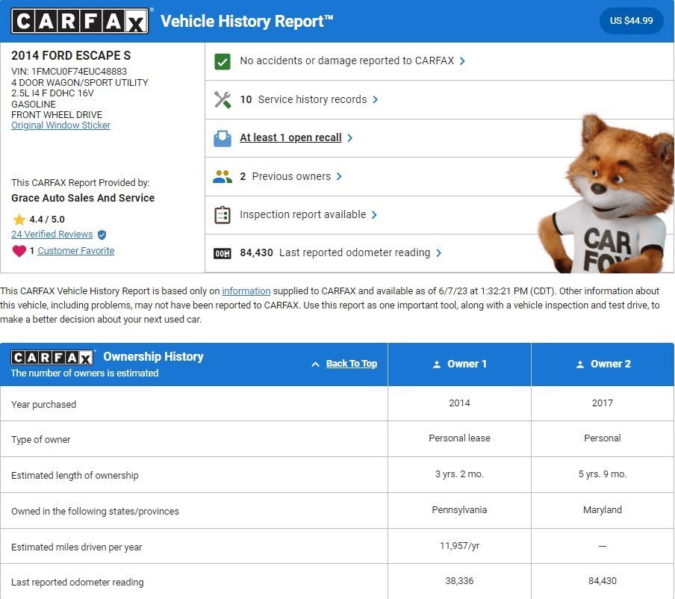Click the inspection report clipboard icon
The image size is (675, 599).
222,215
